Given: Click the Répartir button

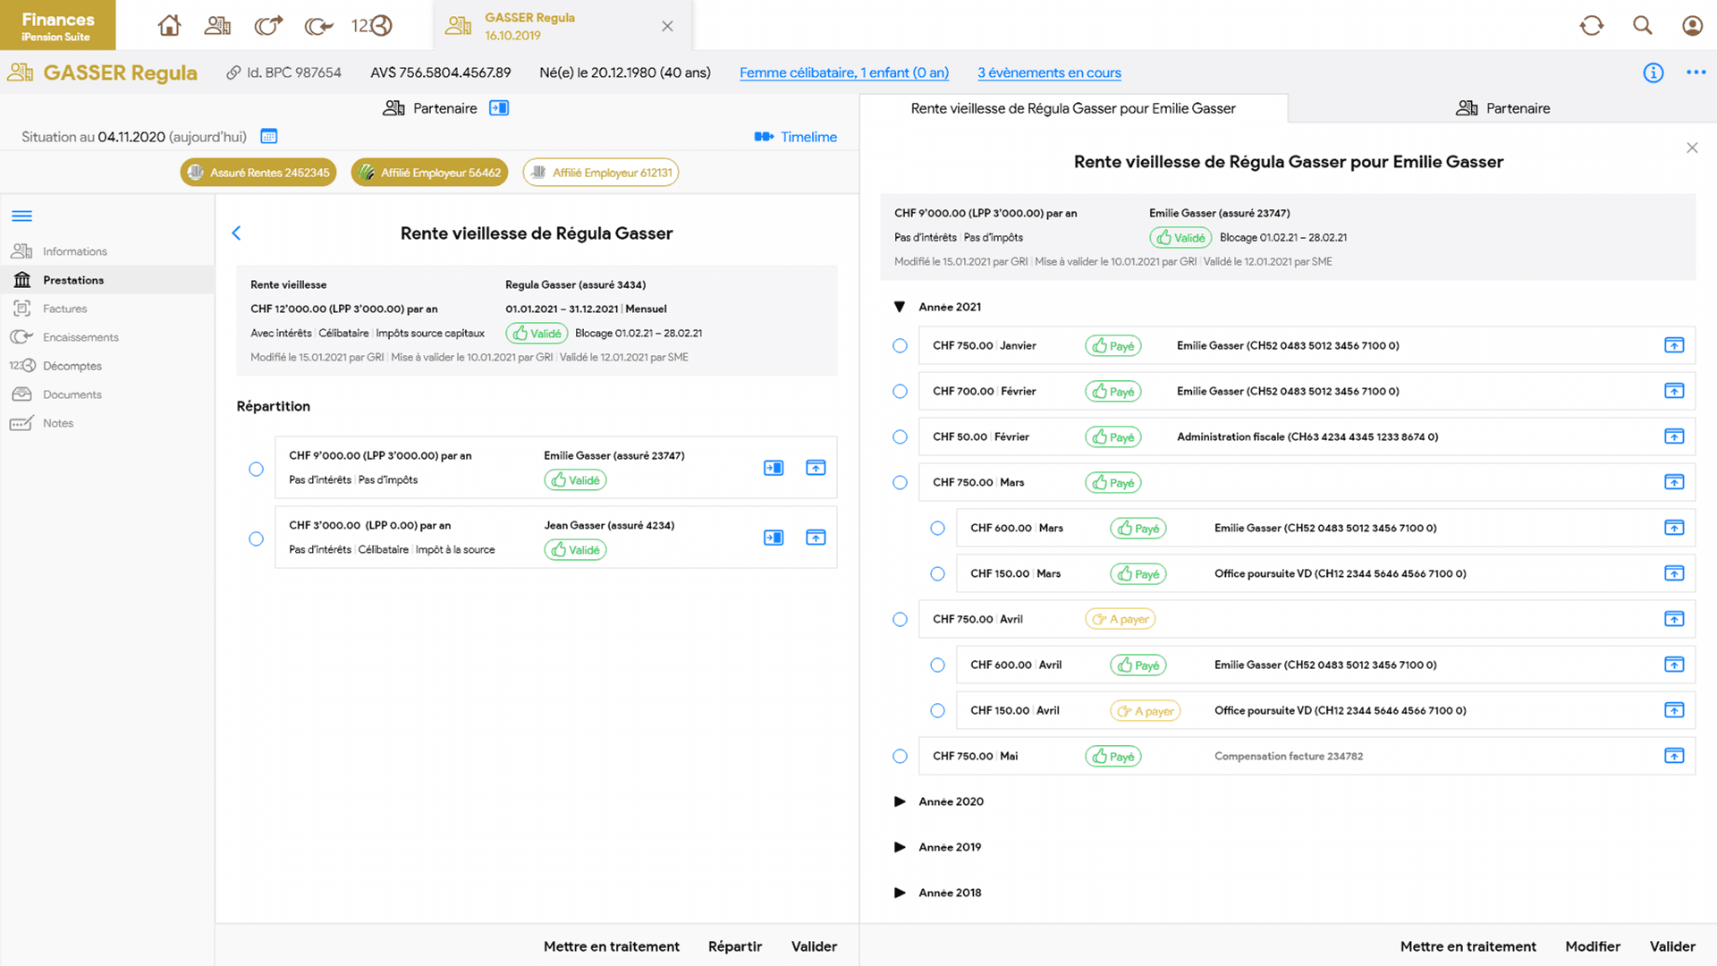Looking at the screenshot, I should point(735,946).
